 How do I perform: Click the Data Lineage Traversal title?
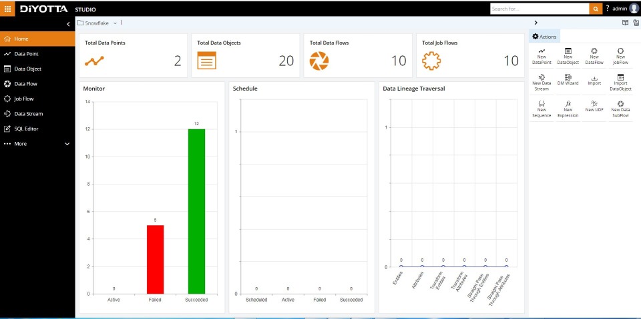414,88
